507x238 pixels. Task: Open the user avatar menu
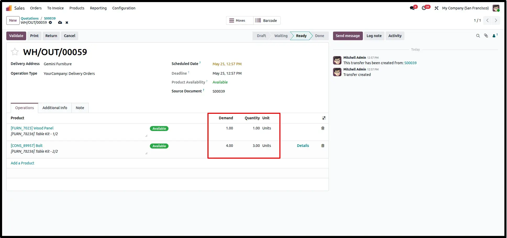[496, 8]
